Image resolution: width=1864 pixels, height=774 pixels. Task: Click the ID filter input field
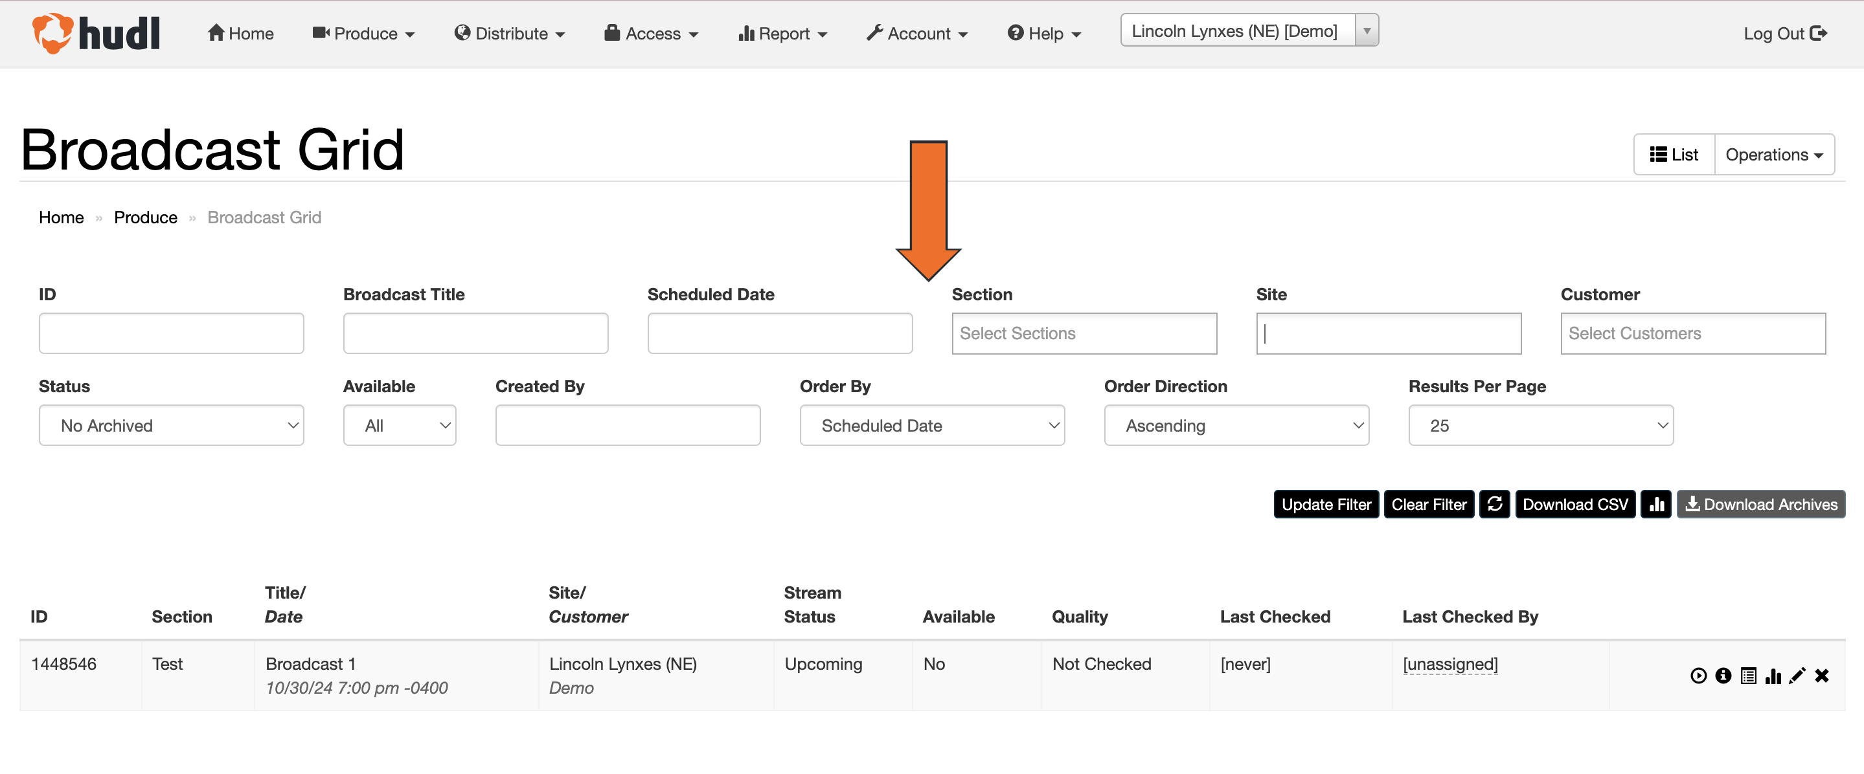[x=172, y=333]
